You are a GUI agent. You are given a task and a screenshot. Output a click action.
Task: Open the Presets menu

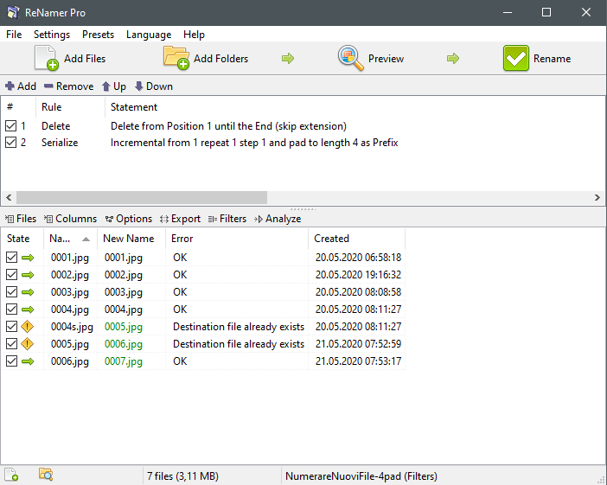pos(98,35)
